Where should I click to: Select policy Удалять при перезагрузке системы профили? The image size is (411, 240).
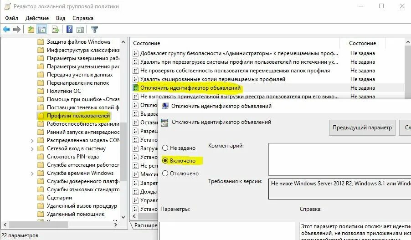(239, 62)
